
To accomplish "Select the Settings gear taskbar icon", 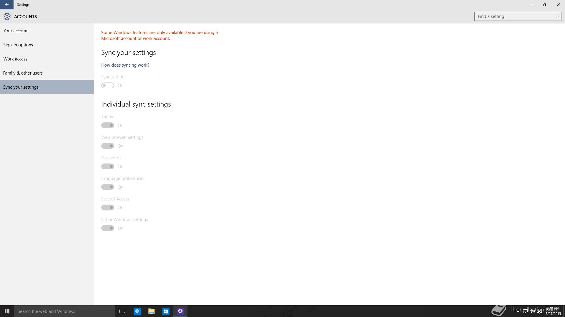I will point(180,311).
